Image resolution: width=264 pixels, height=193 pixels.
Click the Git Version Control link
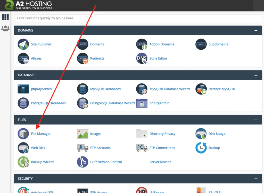[106, 162]
